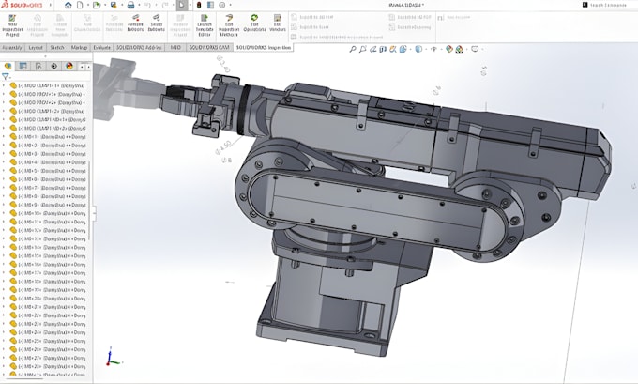Image resolution: width=638 pixels, height=384 pixels.
Task: Open the DisplayManager color ball tab
Action: [69, 66]
